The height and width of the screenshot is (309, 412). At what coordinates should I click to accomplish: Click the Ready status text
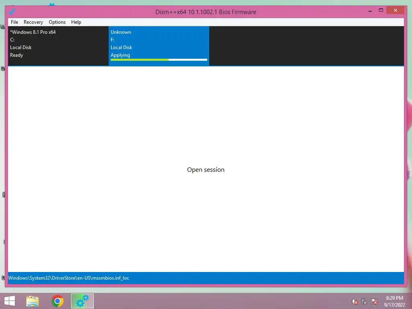[x=16, y=55]
